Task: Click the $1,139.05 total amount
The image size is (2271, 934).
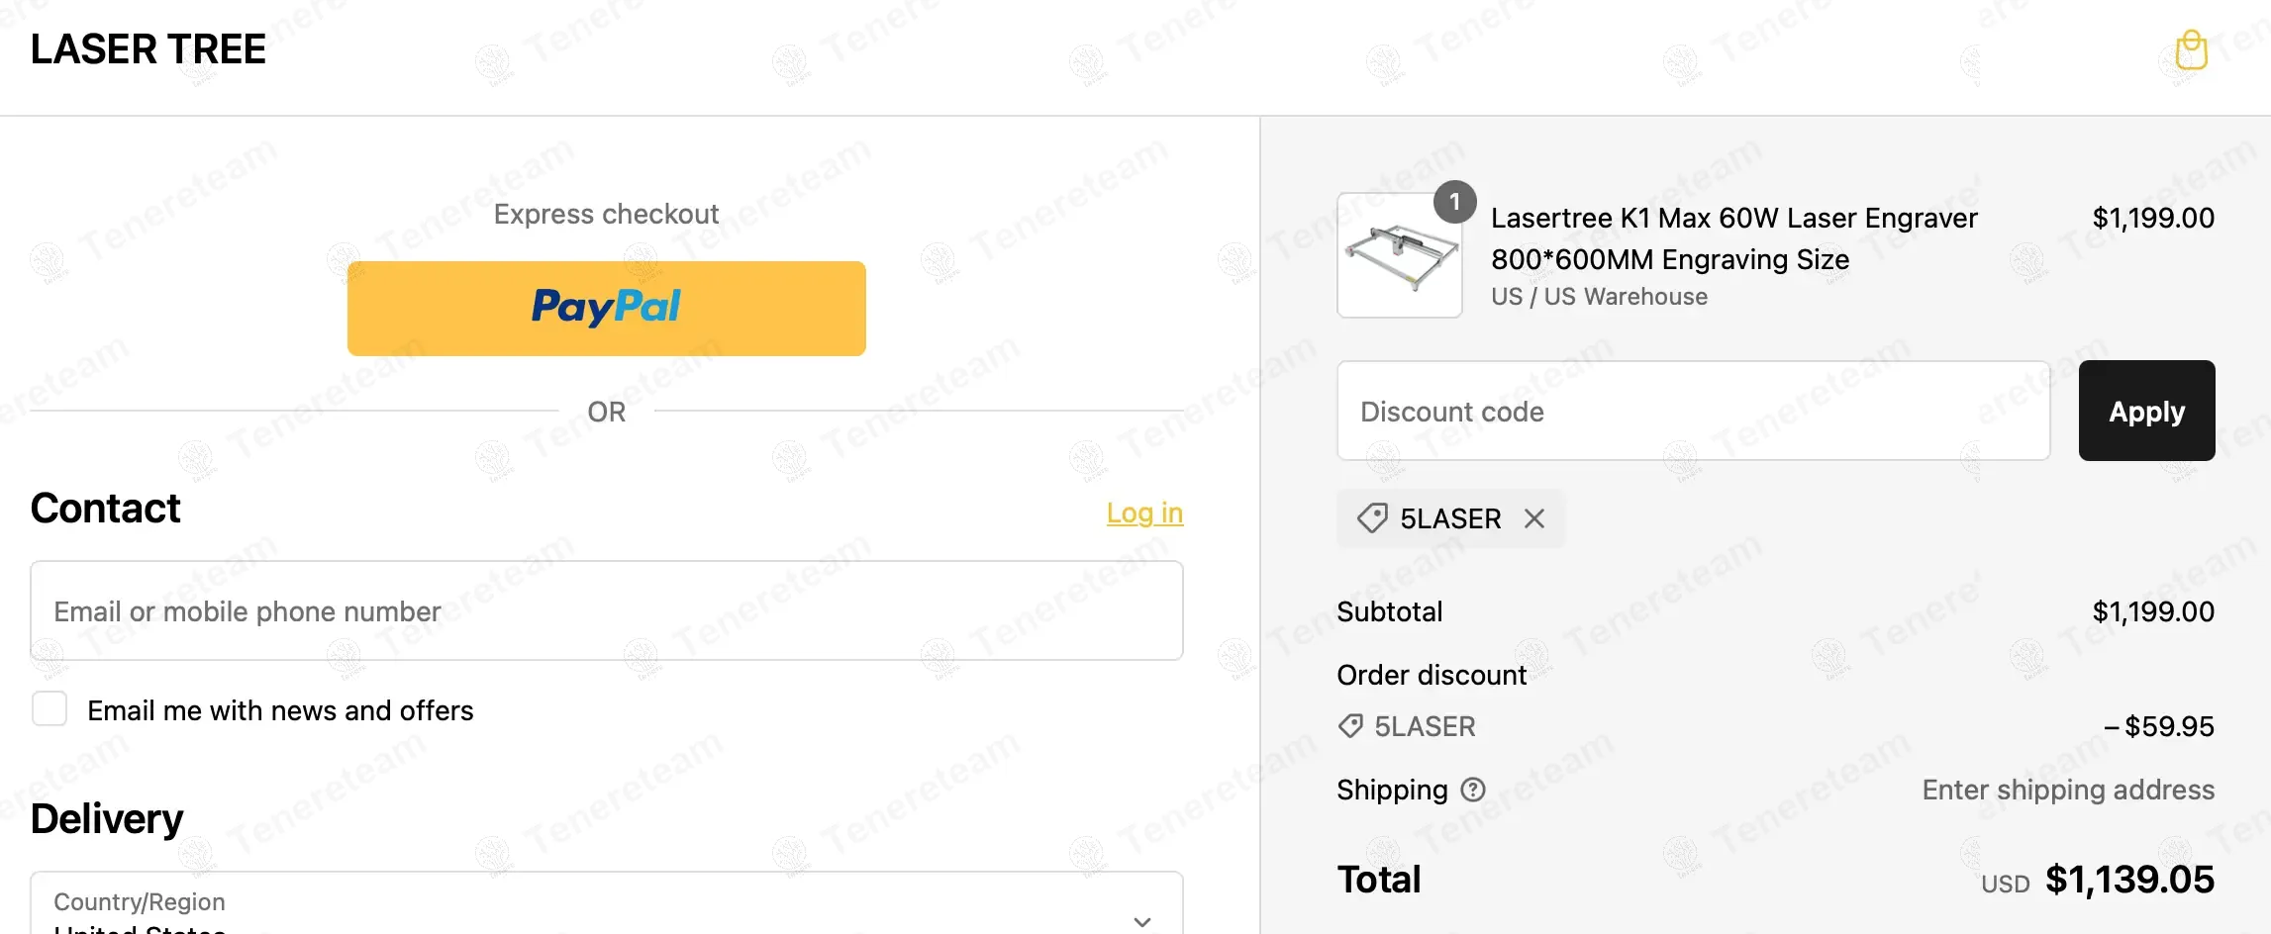Action: point(2128,880)
